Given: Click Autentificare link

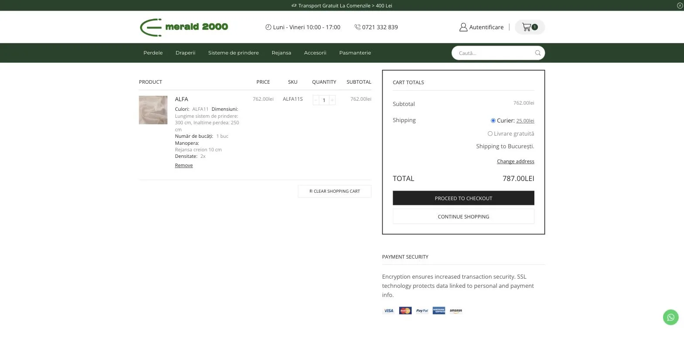Looking at the screenshot, I should (x=486, y=27).
